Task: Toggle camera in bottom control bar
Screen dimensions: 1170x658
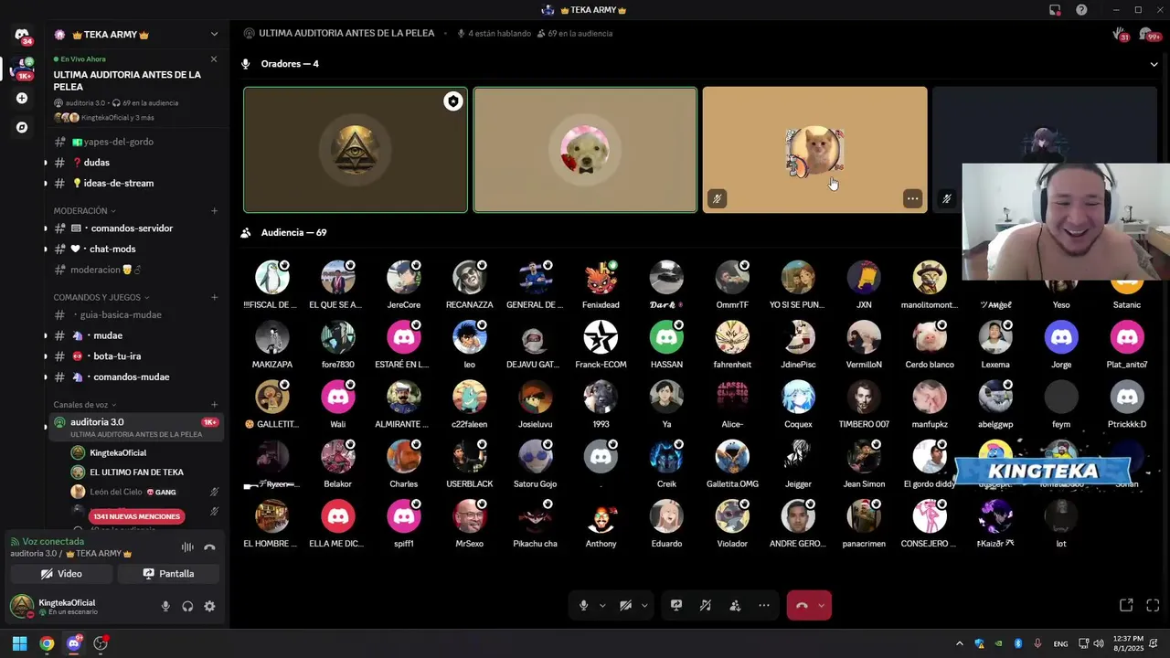Action: [x=626, y=605]
